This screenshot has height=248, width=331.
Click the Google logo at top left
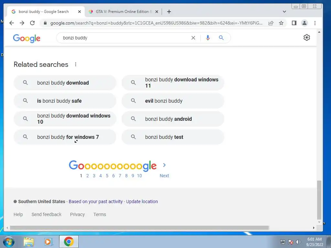[27, 38]
